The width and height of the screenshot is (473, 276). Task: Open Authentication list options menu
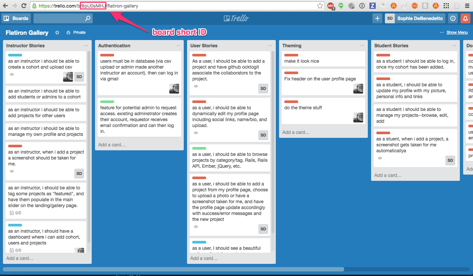178,46
